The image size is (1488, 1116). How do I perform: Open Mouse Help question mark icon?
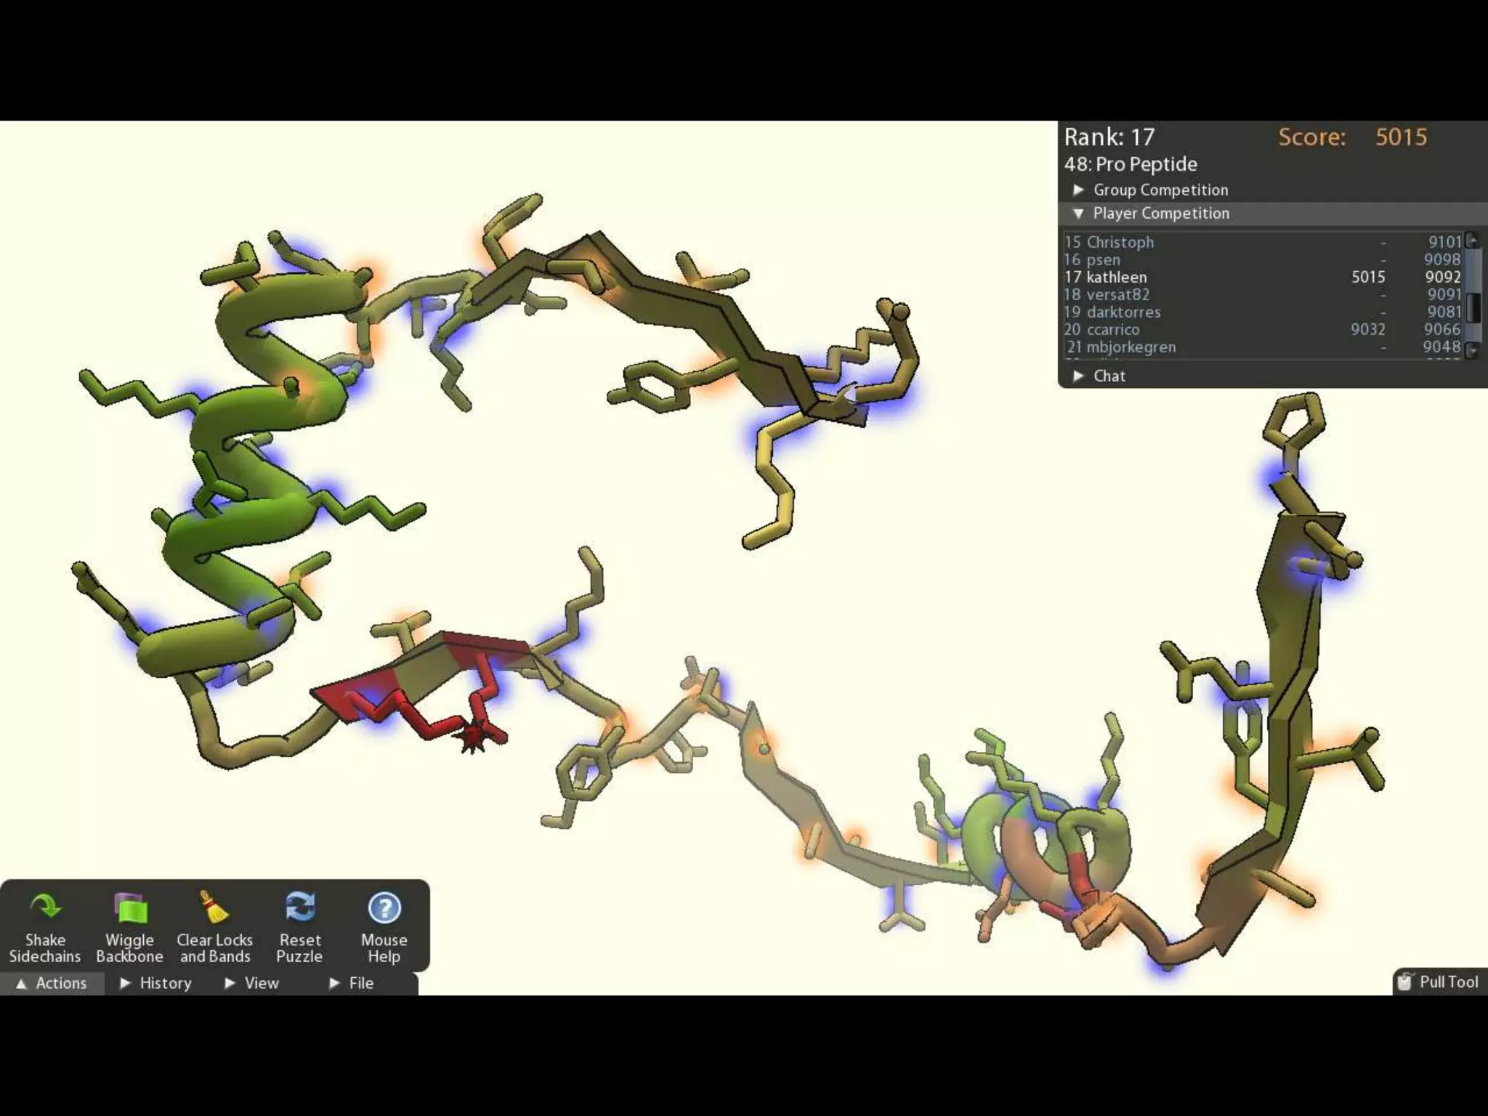pos(384,907)
